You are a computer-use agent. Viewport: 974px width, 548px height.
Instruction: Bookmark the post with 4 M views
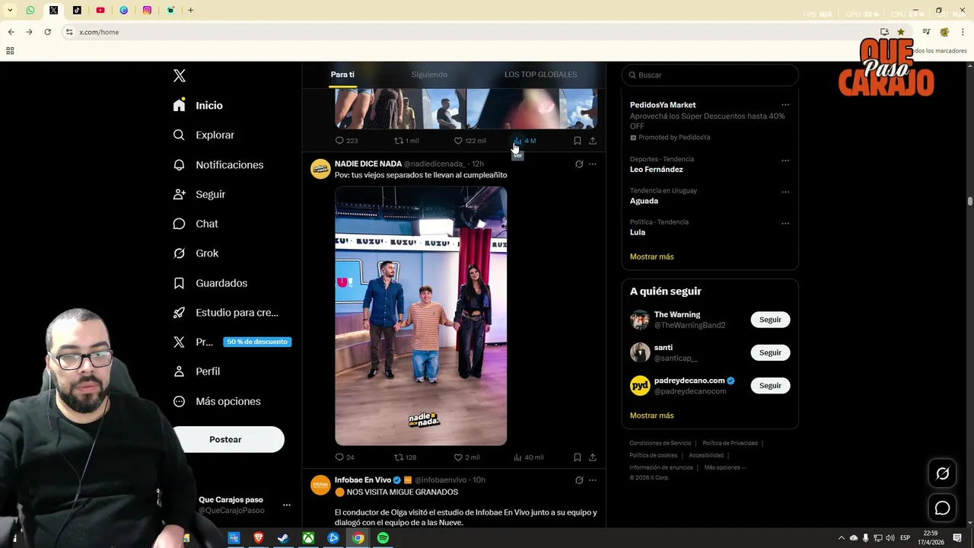click(578, 141)
